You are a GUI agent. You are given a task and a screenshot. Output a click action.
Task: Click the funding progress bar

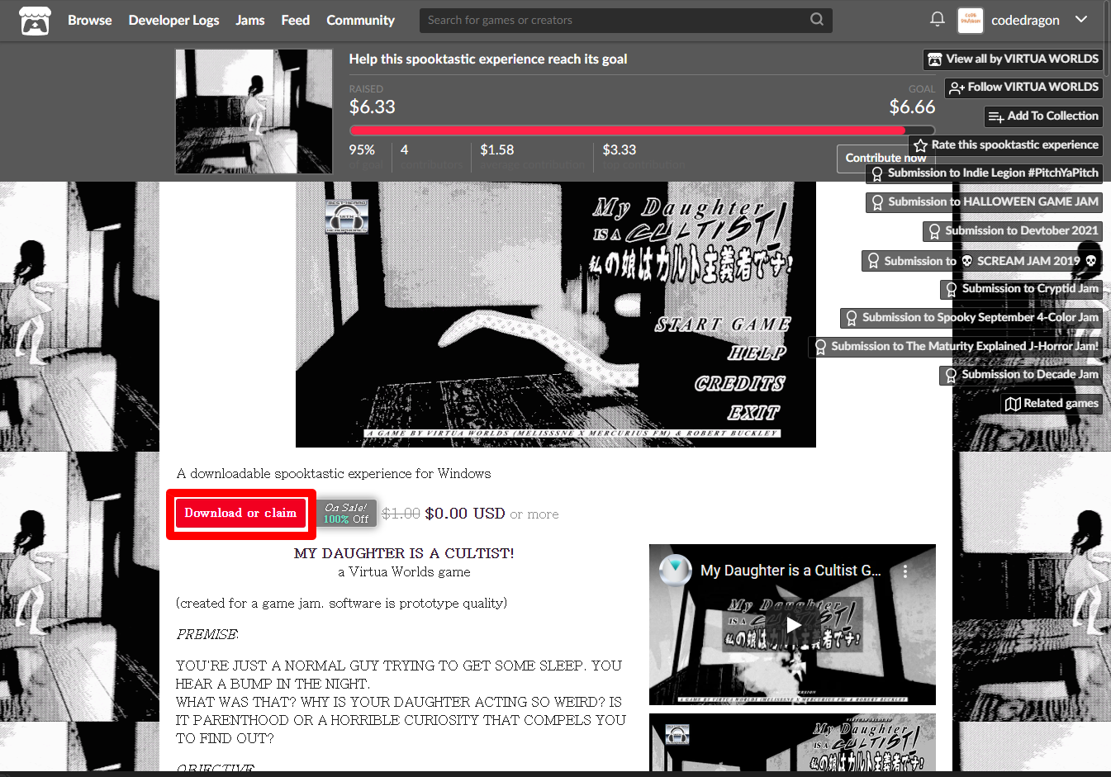[x=642, y=130]
